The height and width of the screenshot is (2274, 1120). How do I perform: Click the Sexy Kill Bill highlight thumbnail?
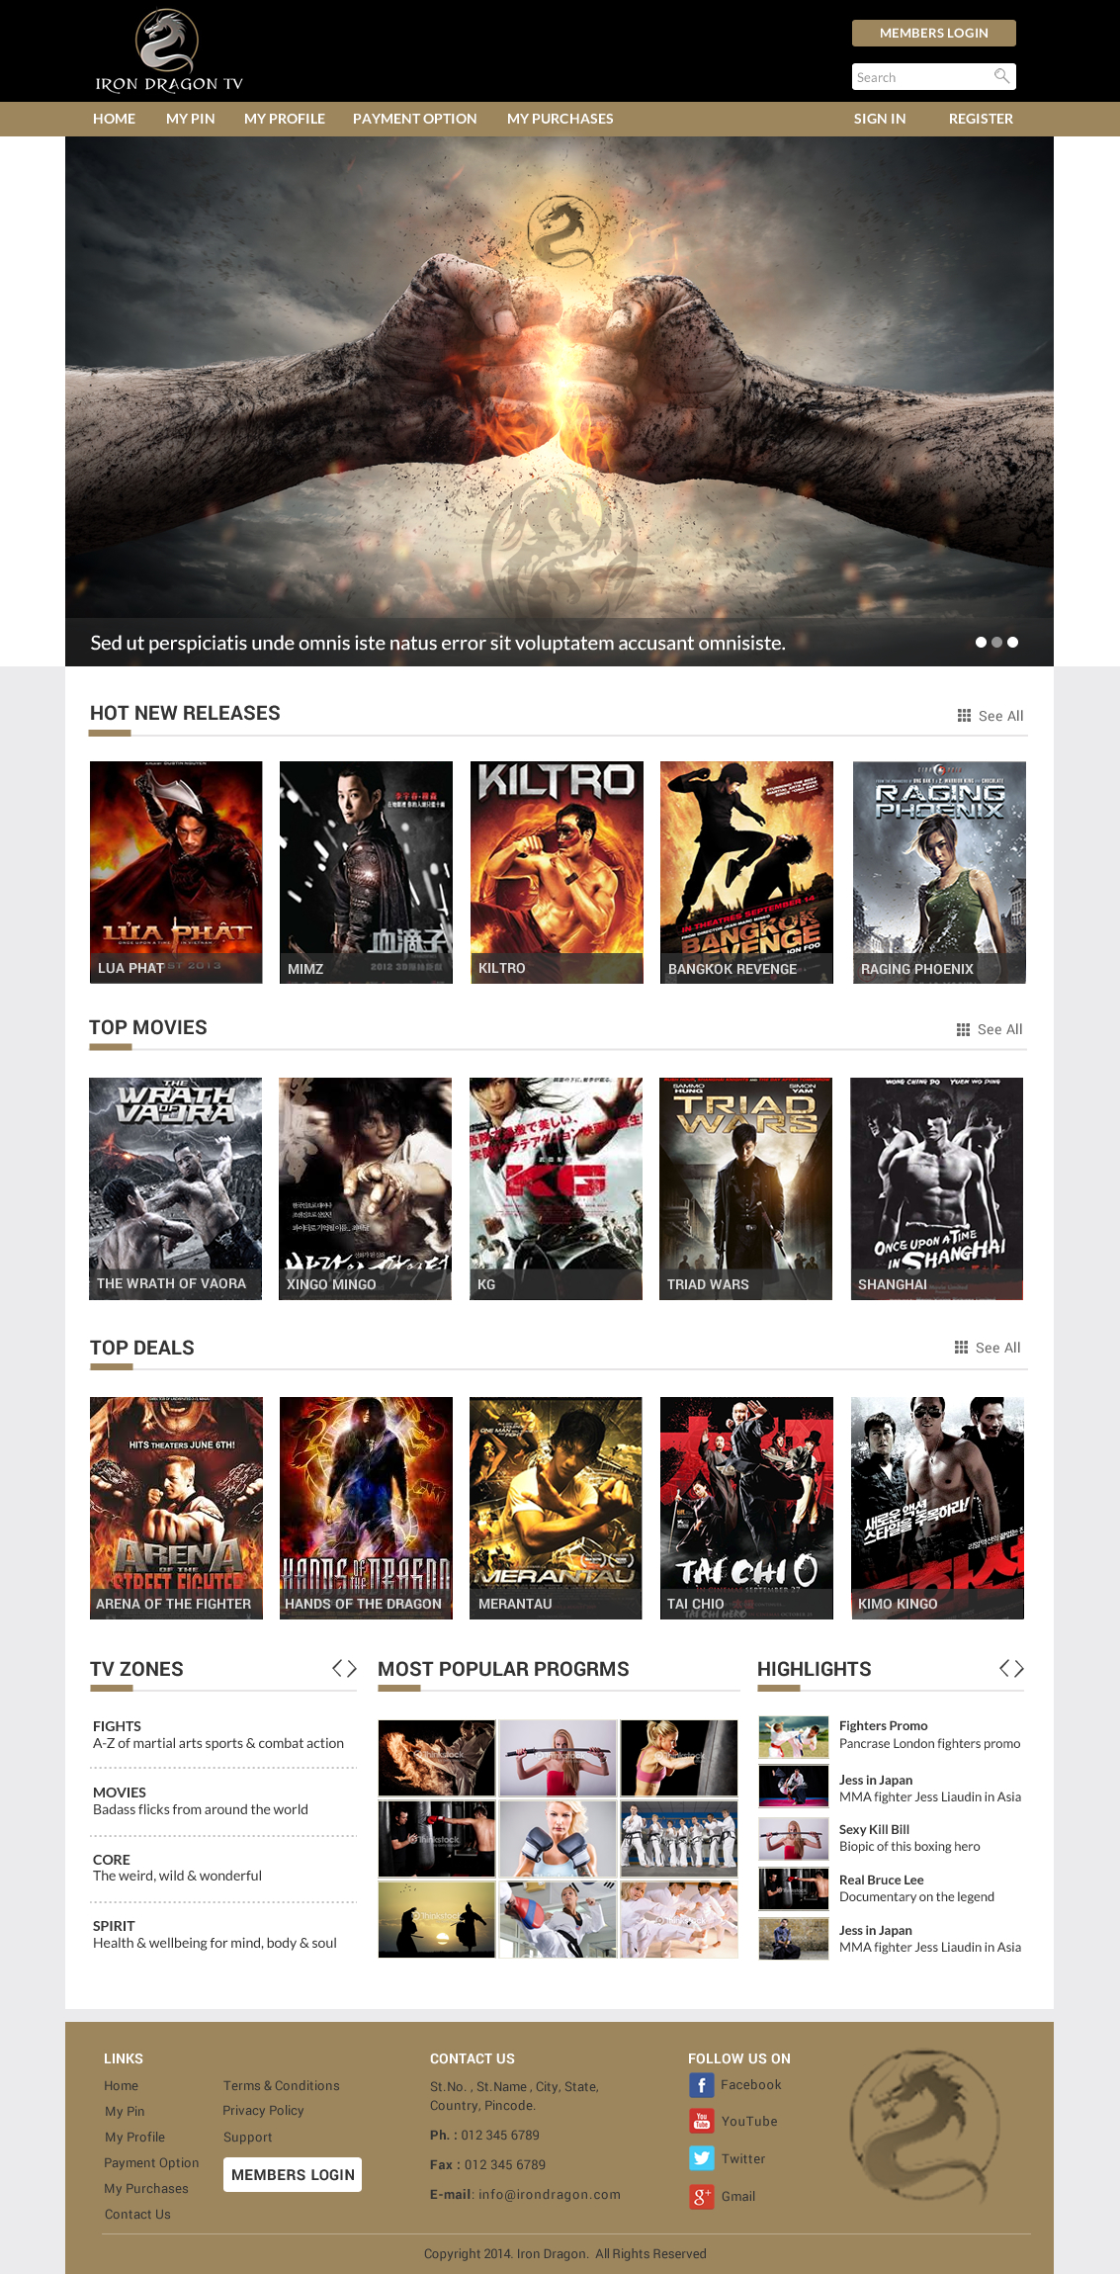tap(794, 1839)
